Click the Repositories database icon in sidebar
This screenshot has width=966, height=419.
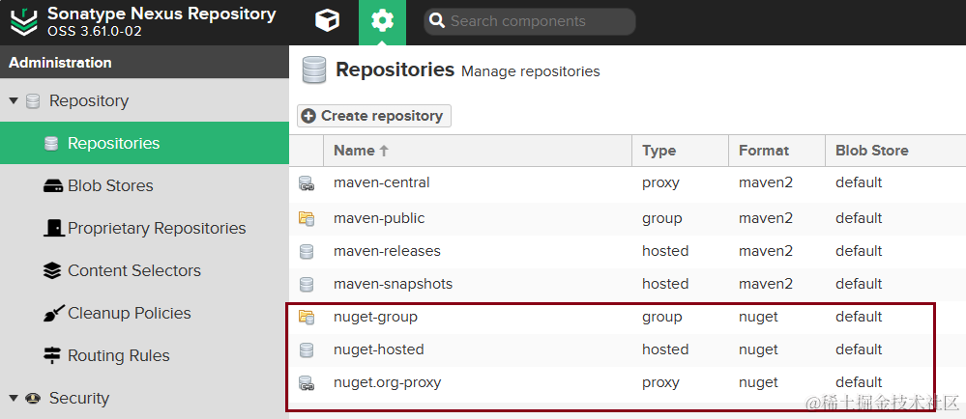point(52,143)
